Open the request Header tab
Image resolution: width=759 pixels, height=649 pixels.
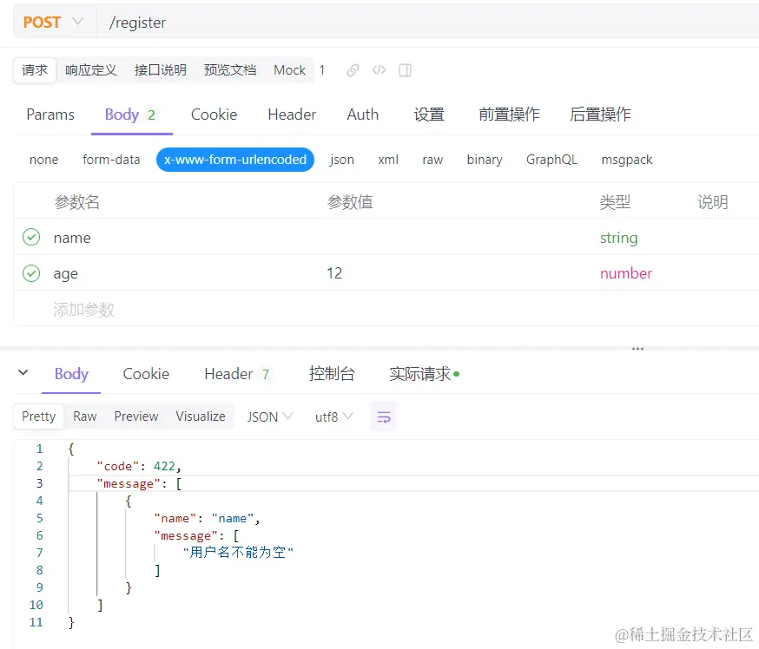point(292,115)
